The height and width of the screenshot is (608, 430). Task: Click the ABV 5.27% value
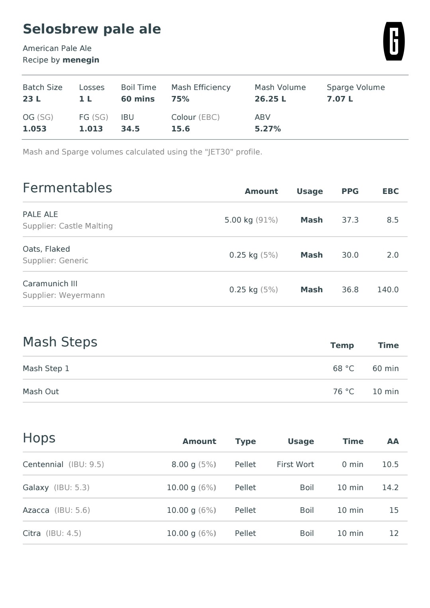pos(268,129)
